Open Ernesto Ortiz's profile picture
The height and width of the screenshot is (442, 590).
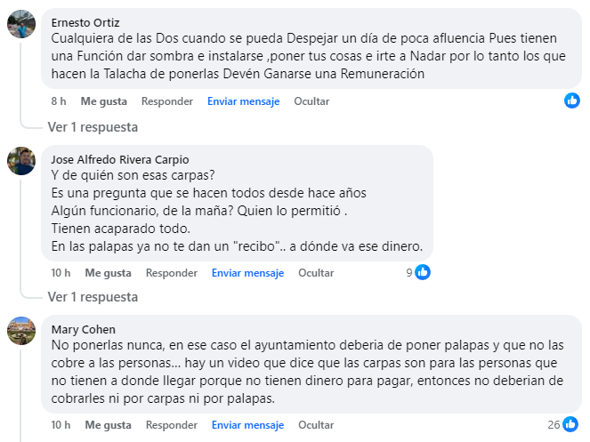tap(21, 24)
